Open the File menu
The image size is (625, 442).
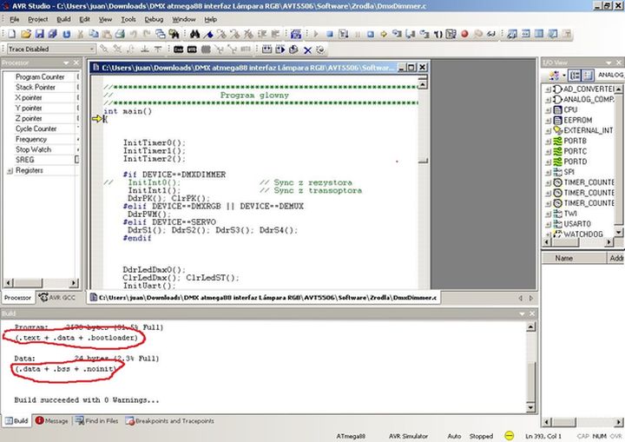(15, 19)
